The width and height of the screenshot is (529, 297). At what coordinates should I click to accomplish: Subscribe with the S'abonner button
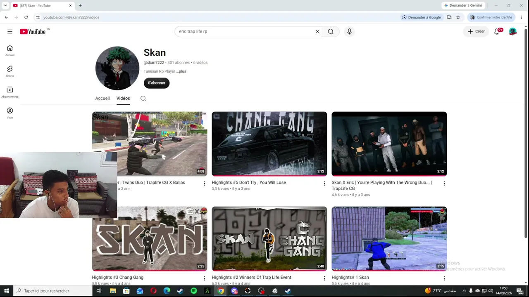[157, 83]
